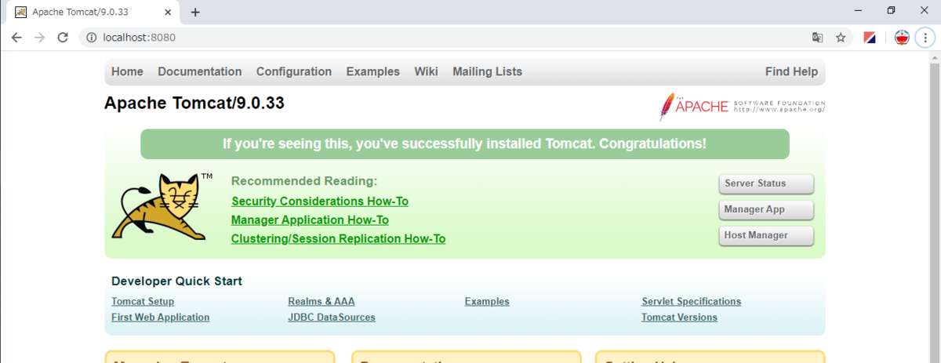Restore down the browser window

(x=891, y=10)
